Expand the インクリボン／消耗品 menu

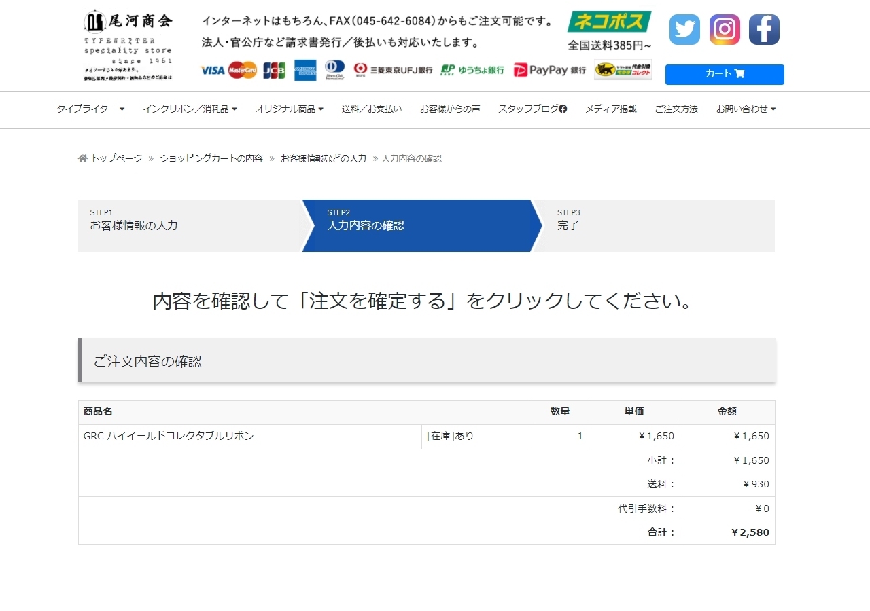pos(190,109)
